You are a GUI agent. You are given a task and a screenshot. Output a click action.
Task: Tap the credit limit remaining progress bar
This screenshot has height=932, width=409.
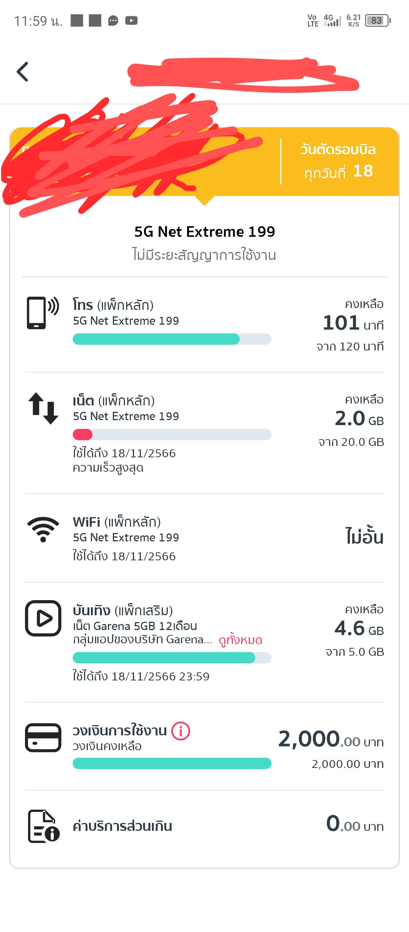pos(172,763)
